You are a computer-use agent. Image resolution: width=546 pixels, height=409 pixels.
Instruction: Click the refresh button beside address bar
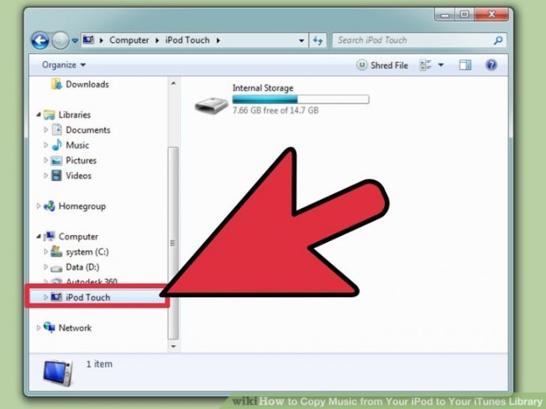pos(318,40)
